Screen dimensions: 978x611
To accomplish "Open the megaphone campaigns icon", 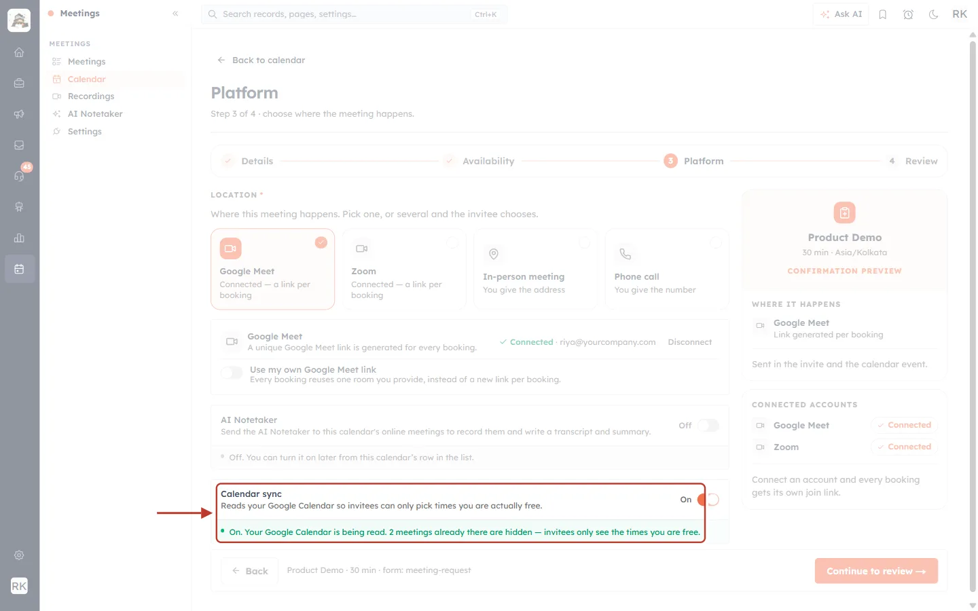I will point(19,114).
